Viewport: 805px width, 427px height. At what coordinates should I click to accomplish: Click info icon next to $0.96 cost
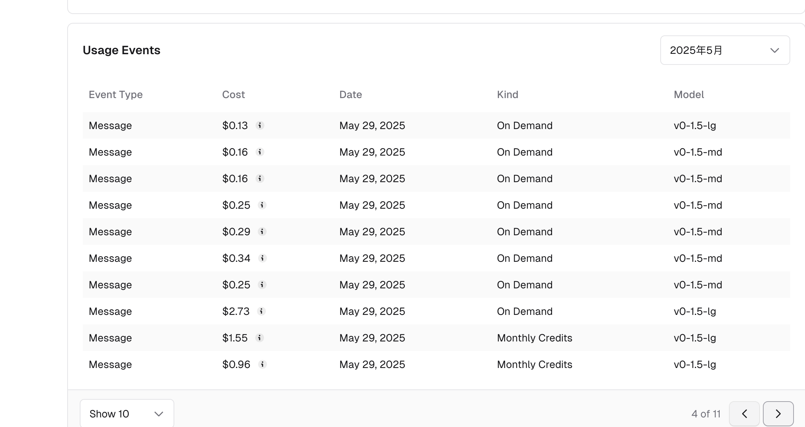[262, 364]
